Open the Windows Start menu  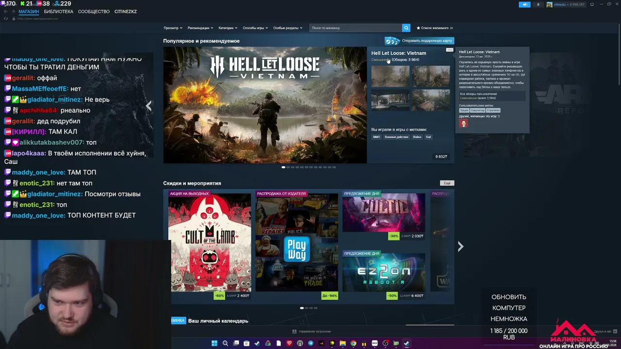(x=214, y=343)
